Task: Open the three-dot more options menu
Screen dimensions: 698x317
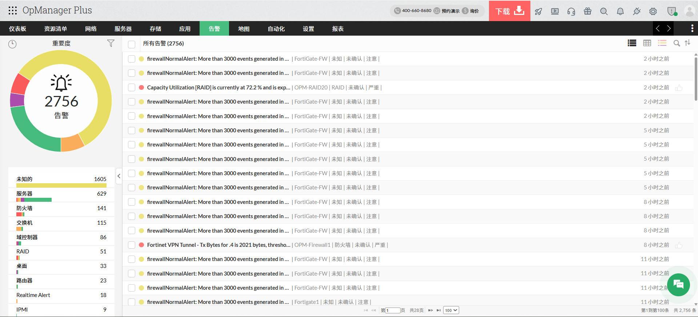Action: 692,28
